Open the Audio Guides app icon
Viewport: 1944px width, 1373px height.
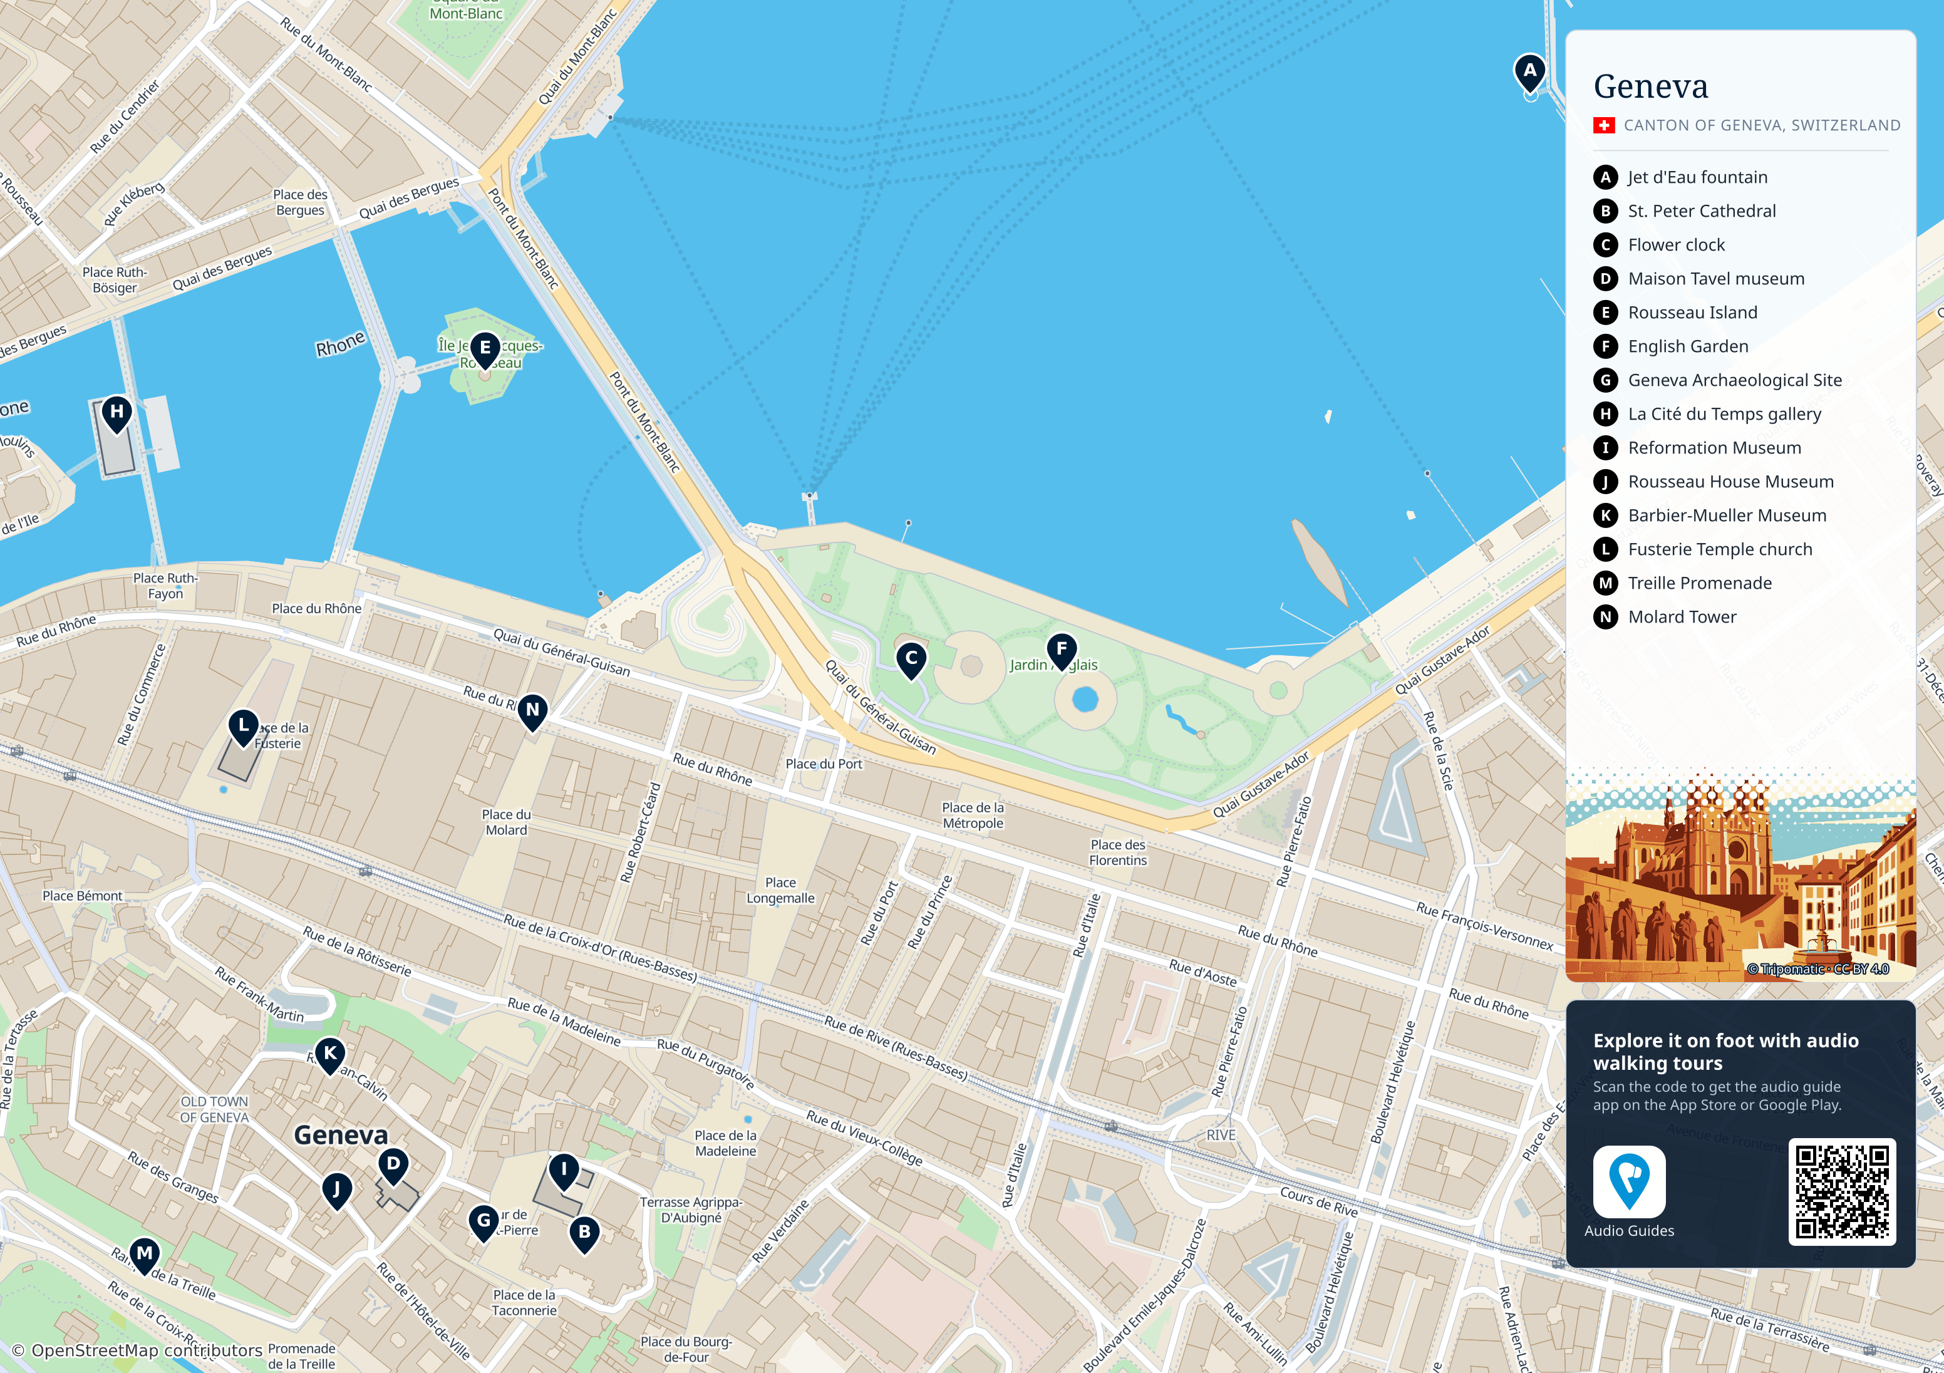1629,1181
